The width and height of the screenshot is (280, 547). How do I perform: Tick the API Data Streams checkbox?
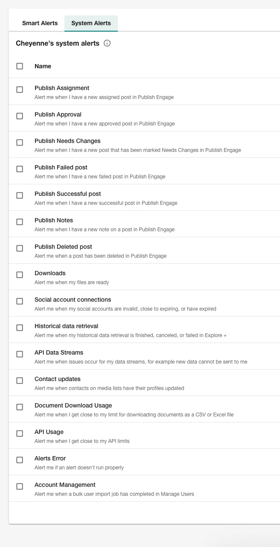click(x=20, y=354)
